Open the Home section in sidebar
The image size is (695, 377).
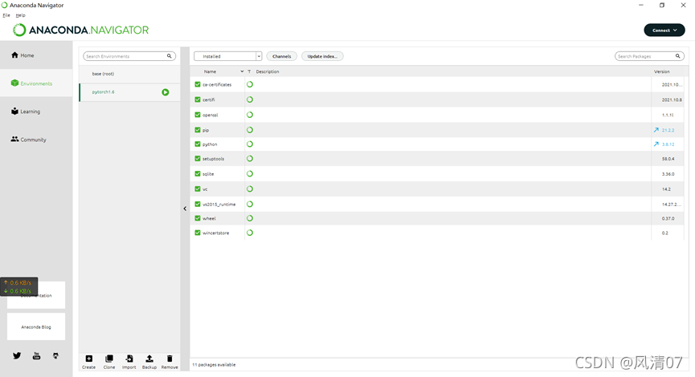tap(22, 55)
